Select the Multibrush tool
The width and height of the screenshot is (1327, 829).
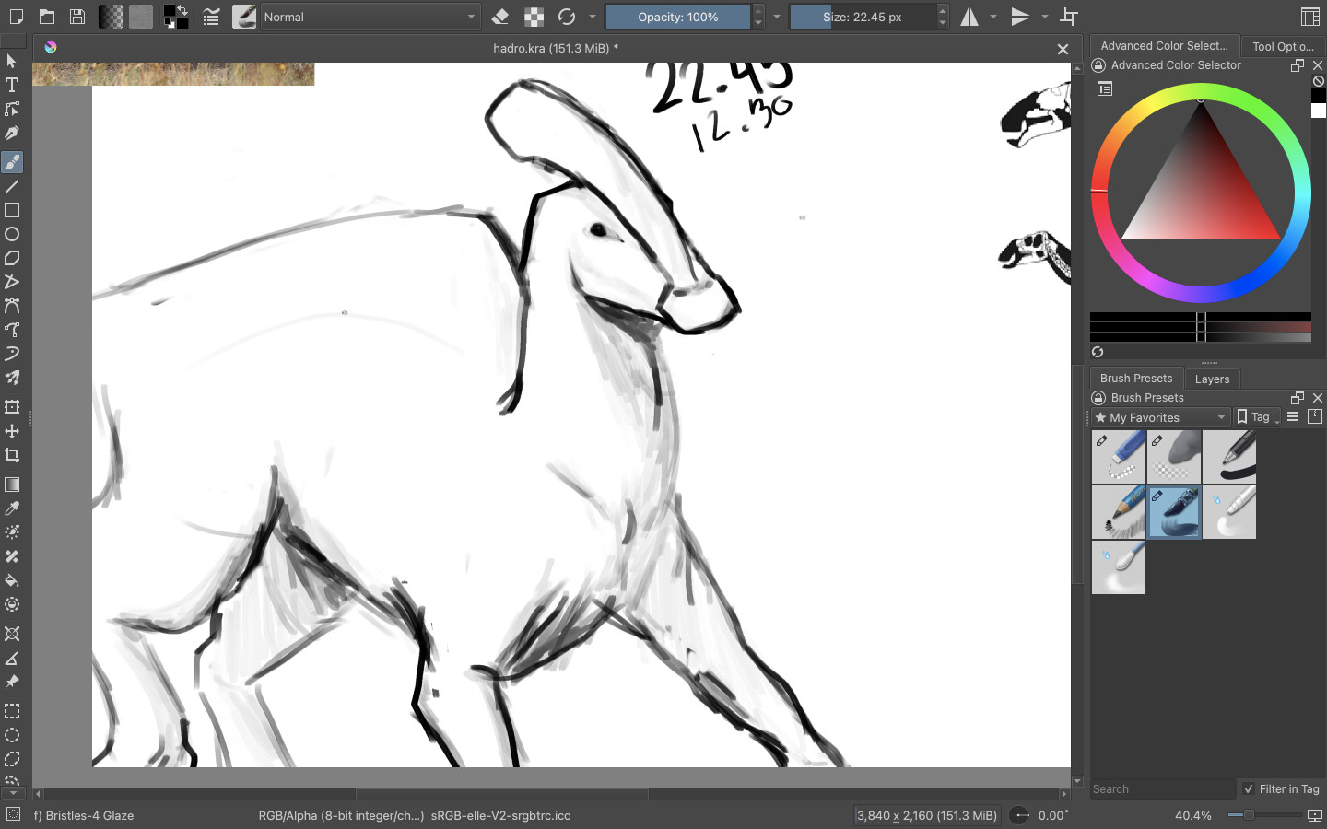12,378
